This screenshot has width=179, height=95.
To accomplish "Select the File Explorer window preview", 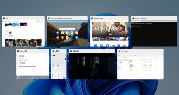I will (x=140, y=64).
